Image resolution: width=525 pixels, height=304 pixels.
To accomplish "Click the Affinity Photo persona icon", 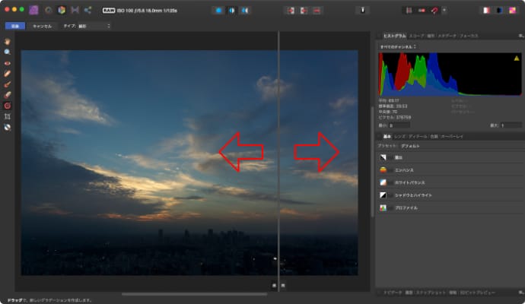I will coord(33,11).
